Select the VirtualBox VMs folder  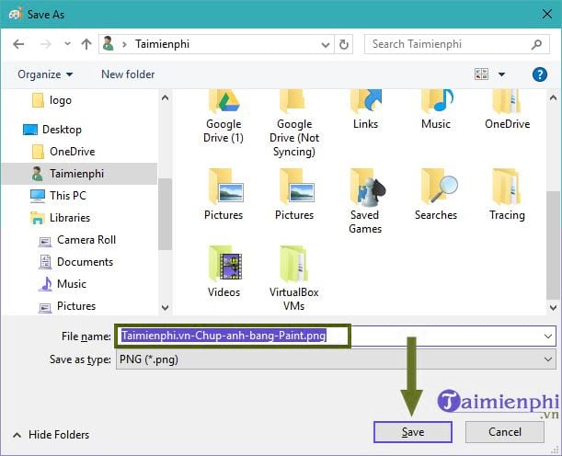[294, 279]
